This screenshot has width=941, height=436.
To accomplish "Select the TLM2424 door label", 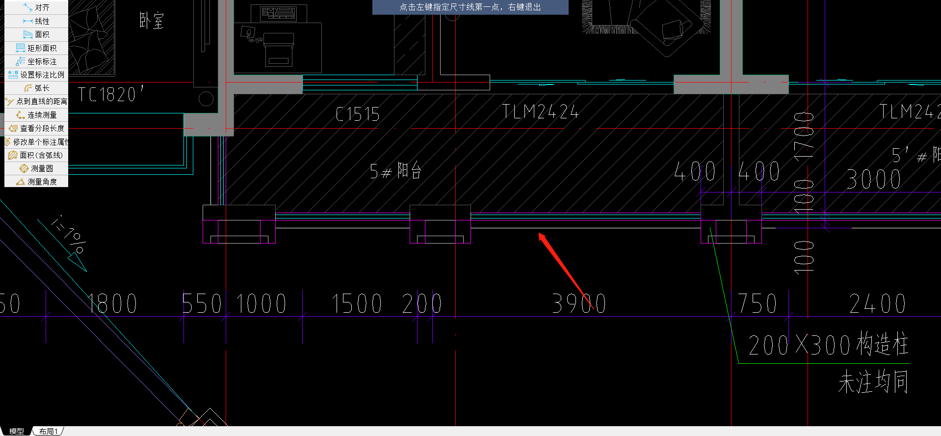I will (540, 111).
